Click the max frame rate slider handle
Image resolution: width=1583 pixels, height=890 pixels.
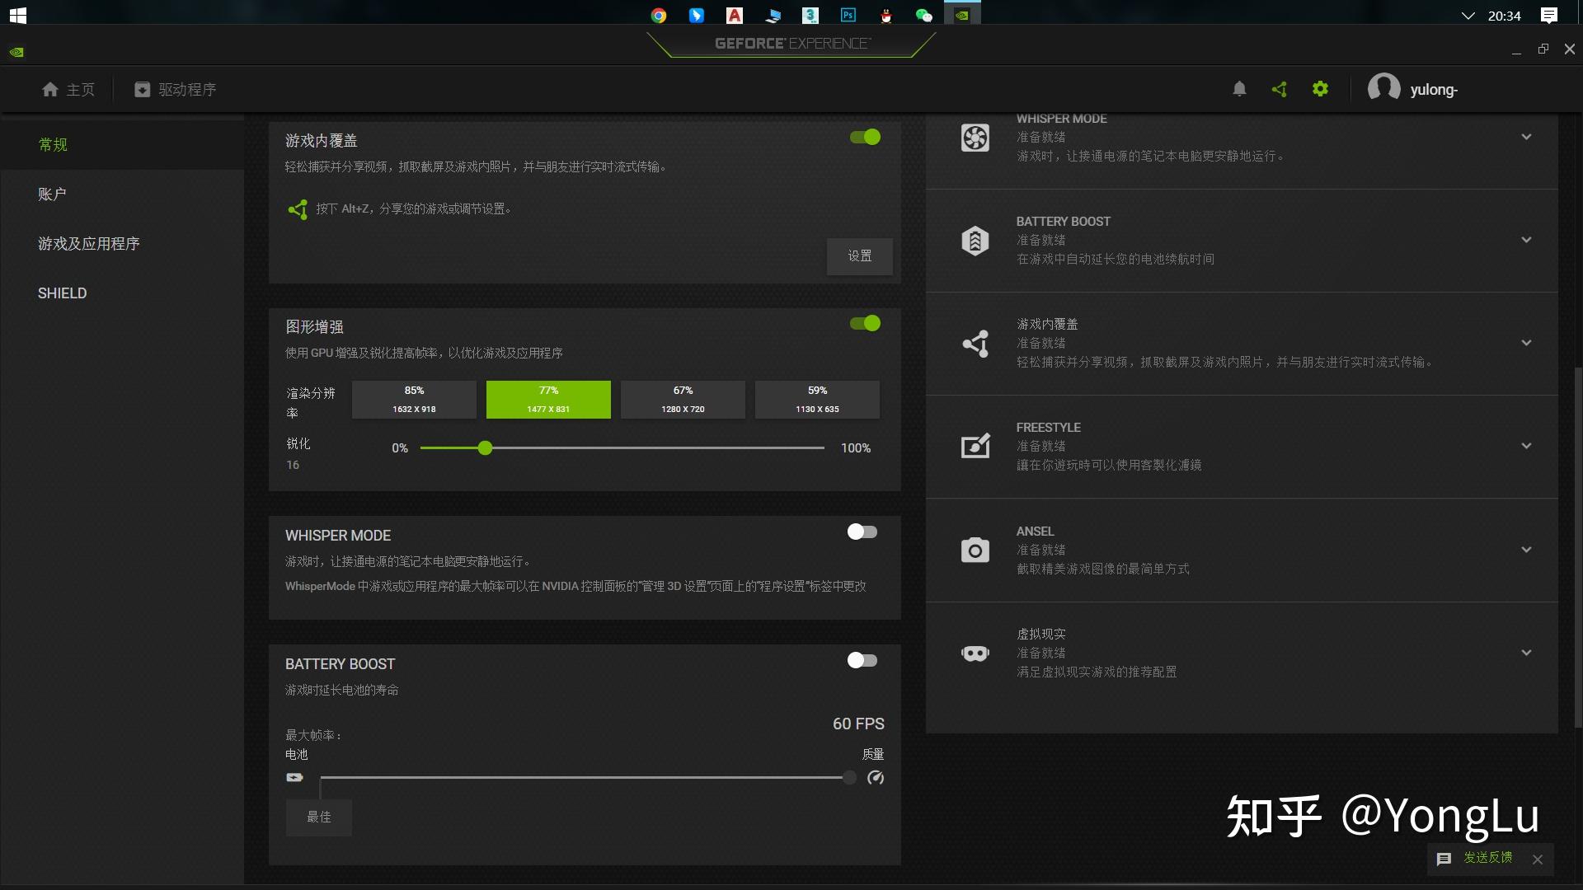click(x=849, y=777)
